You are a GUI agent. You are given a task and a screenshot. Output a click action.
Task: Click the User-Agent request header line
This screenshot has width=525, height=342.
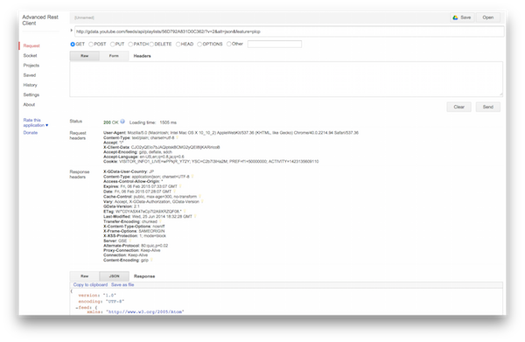pyautogui.click(x=231, y=133)
